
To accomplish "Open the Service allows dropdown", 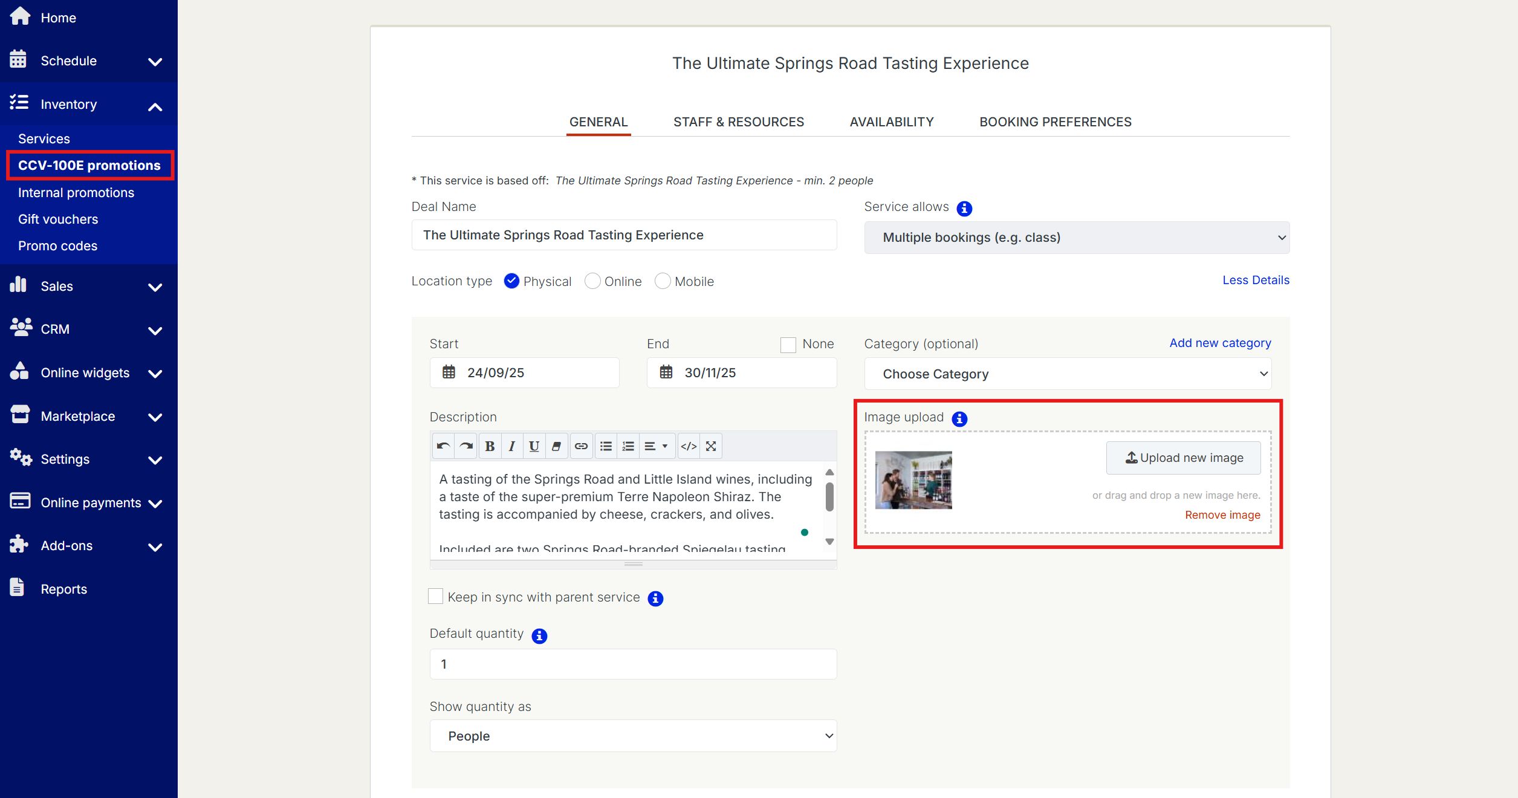I will (x=1076, y=238).
